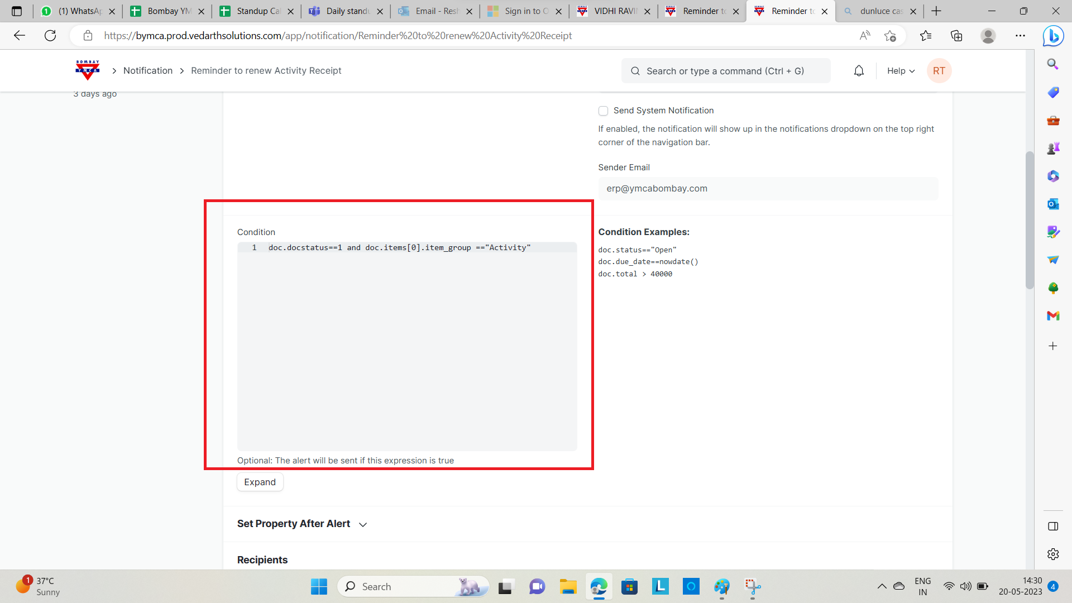Image resolution: width=1072 pixels, height=603 pixels.
Task: Open Edge Settings and more menu
Action: pyautogui.click(x=1020, y=36)
